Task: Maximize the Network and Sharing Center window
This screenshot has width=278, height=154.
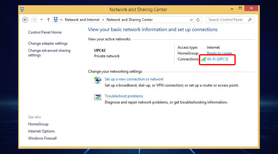Action: [240, 8]
